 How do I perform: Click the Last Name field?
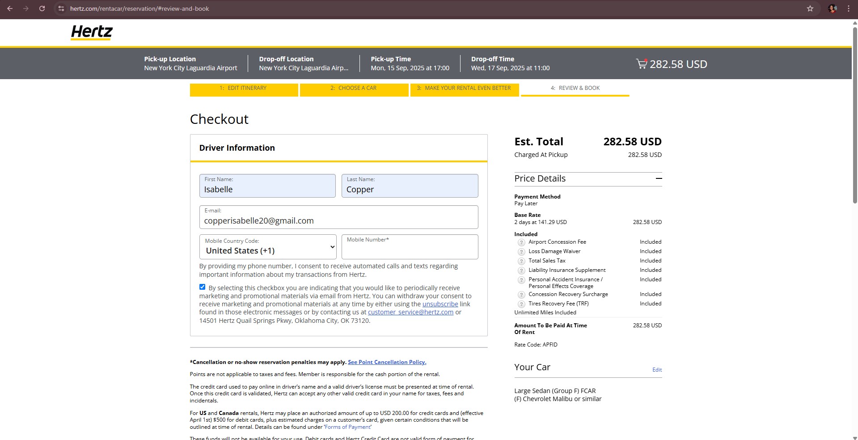click(410, 186)
